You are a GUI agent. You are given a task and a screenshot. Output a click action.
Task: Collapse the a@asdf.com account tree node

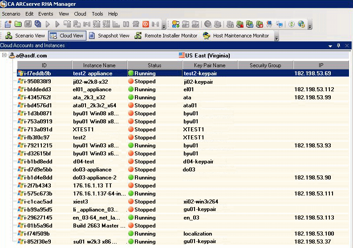(x=4, y=56)
